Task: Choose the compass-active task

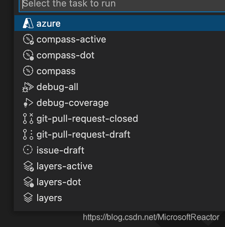Action: tap(119, 39)
